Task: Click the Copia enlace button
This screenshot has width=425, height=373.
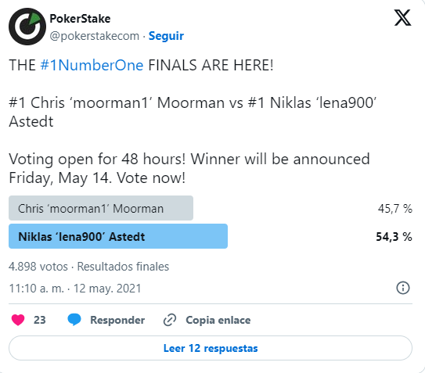Action: 218,320
